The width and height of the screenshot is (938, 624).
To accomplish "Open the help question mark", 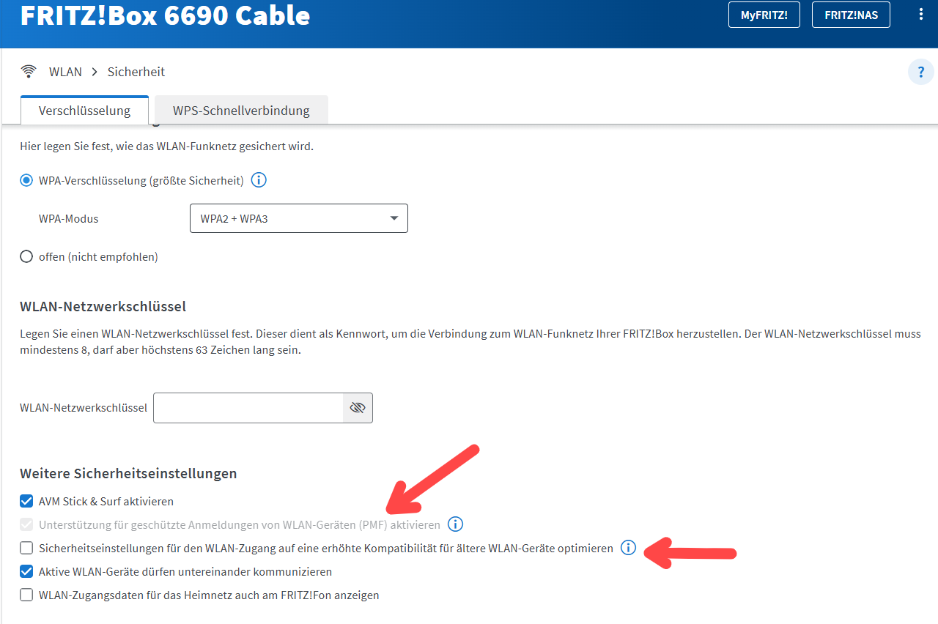I will click(921, 73).
